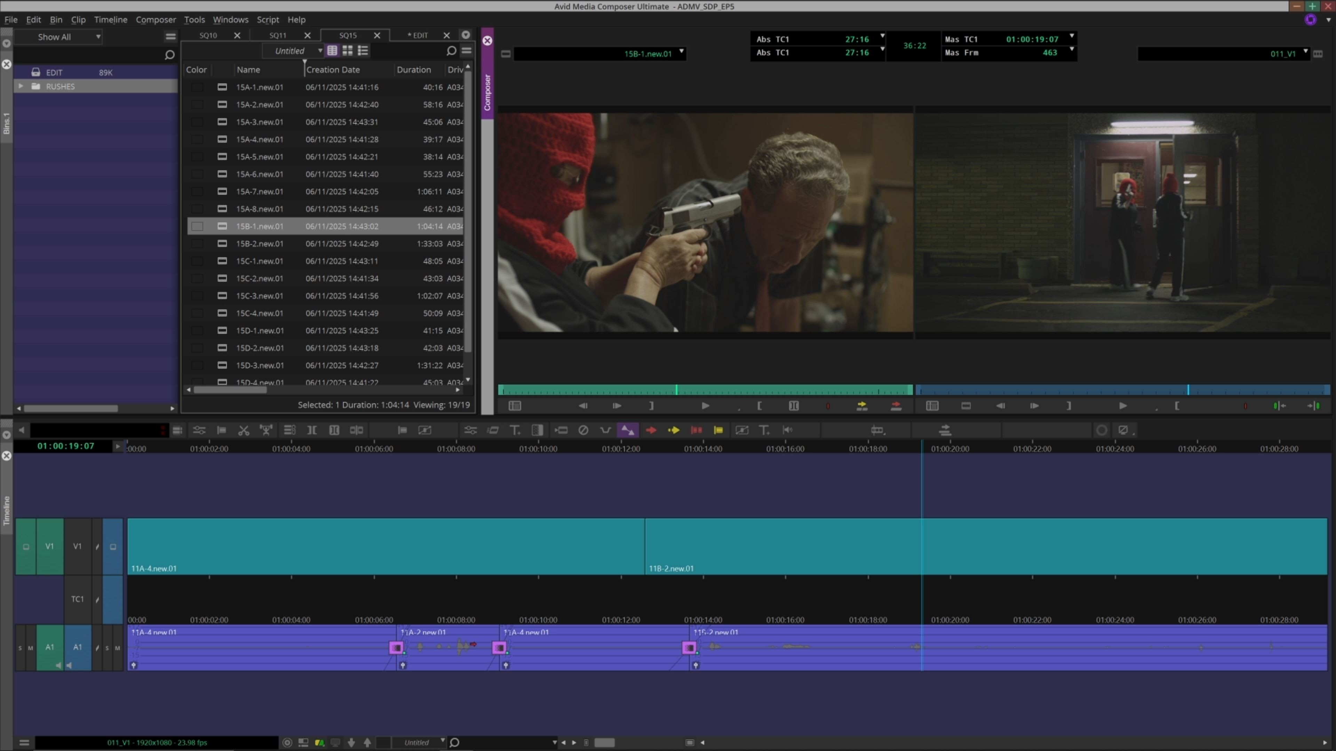Select the yellow Extract/Splice-In segment arrow tool
The width and height of the screenshot is (1336, 751).
[674, 430]
